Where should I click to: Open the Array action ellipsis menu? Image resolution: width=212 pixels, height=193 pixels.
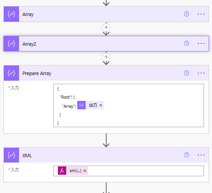(x=201, y=14)
